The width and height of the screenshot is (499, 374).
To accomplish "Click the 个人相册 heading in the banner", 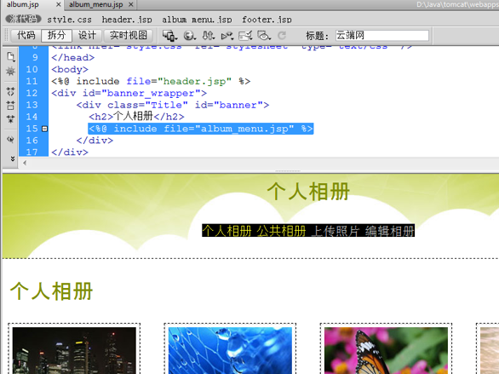I will click(308, 192).
